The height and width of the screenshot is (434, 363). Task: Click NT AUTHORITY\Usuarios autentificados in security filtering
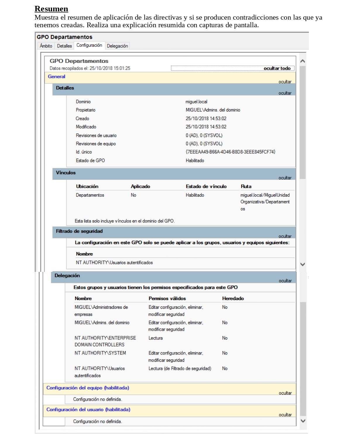tap(114, 263)
